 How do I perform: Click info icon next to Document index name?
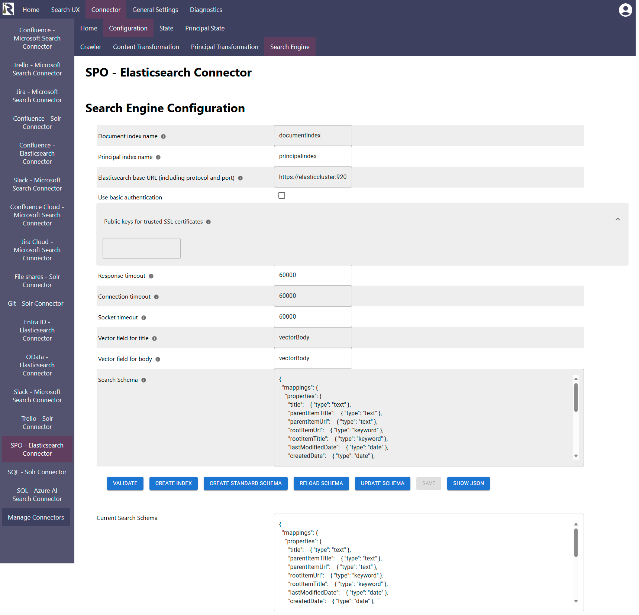coord(163,137)
